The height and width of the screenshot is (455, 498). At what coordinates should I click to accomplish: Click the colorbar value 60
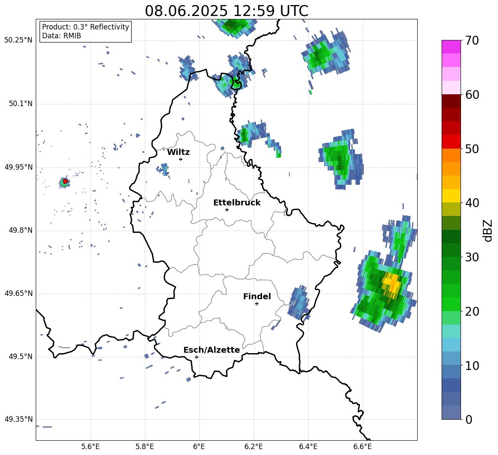[x=472, y=95]
